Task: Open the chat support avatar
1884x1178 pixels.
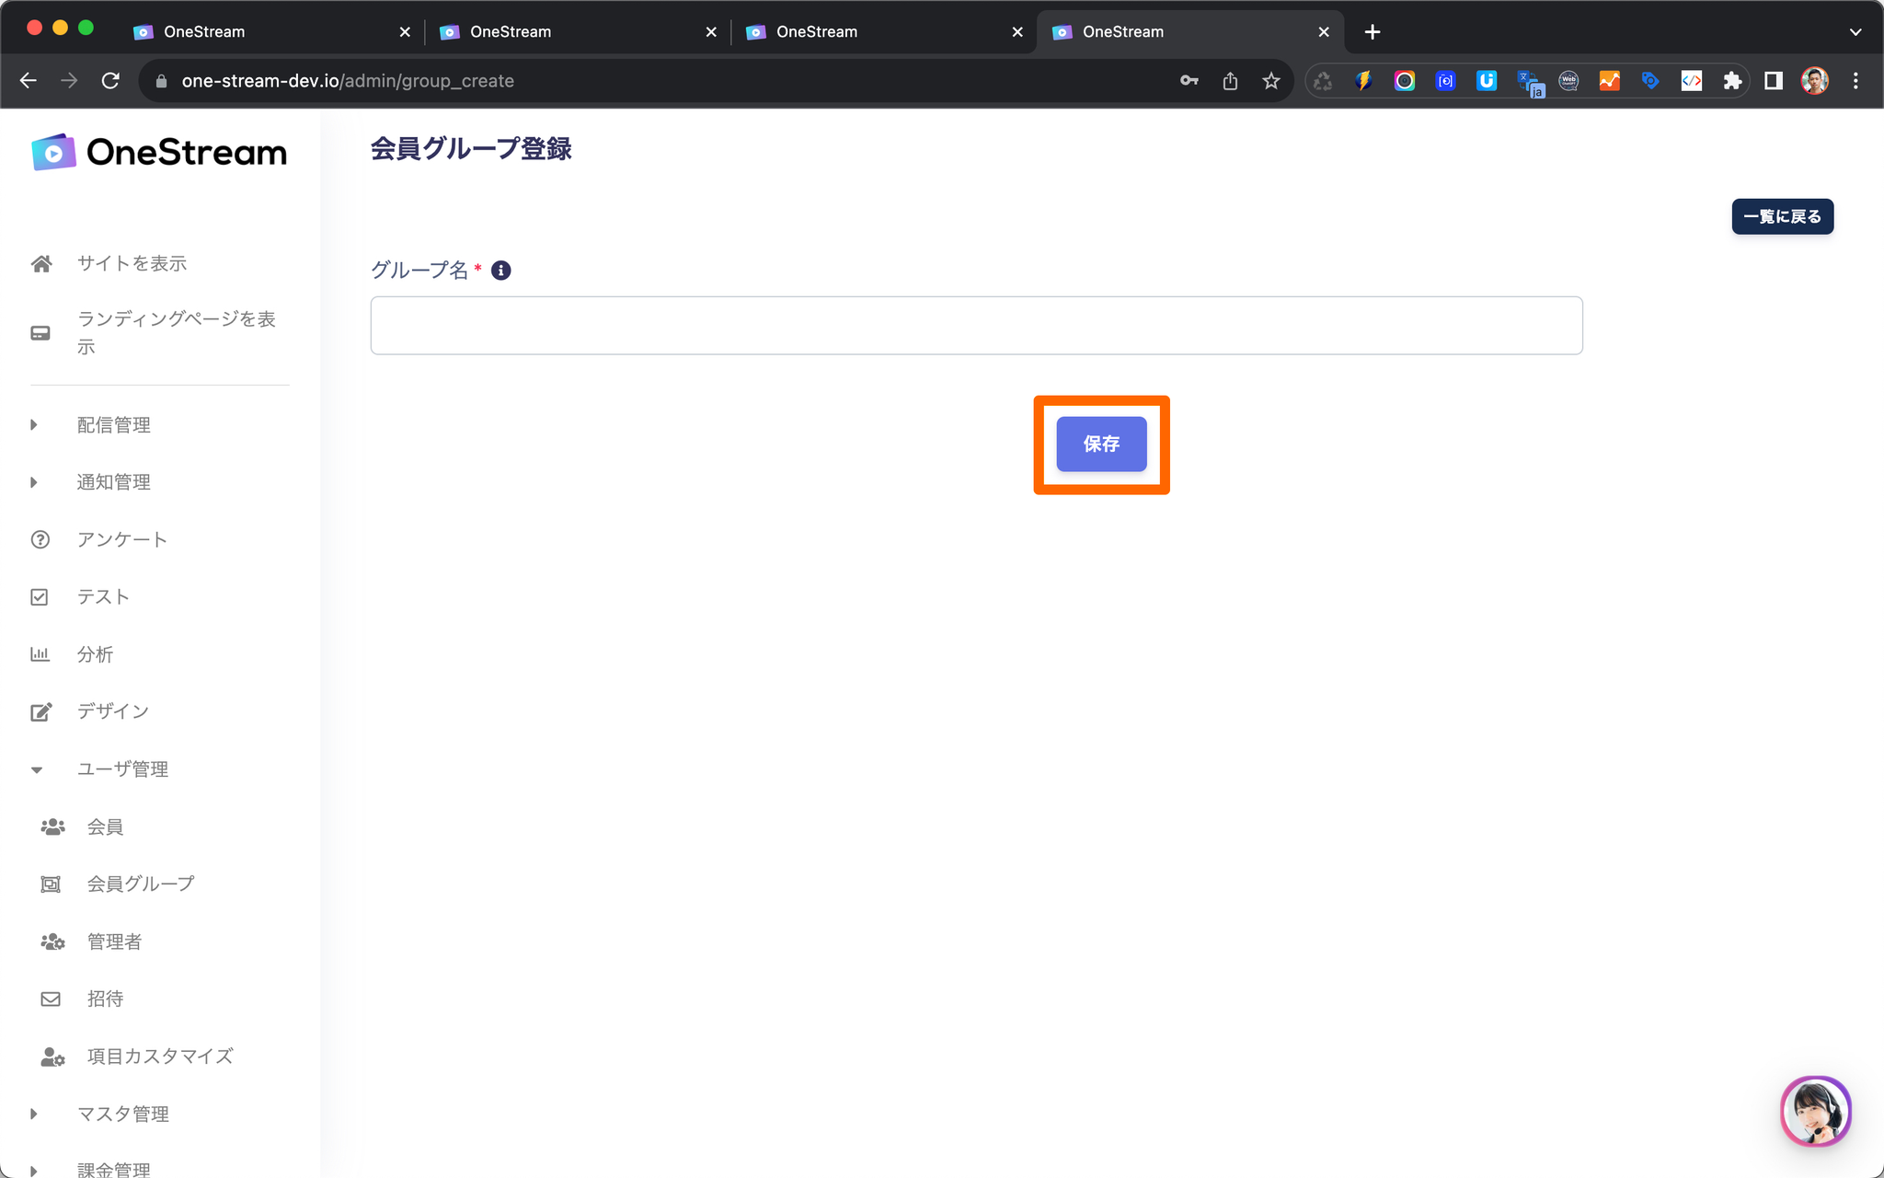Action: coord(1814,1111)
